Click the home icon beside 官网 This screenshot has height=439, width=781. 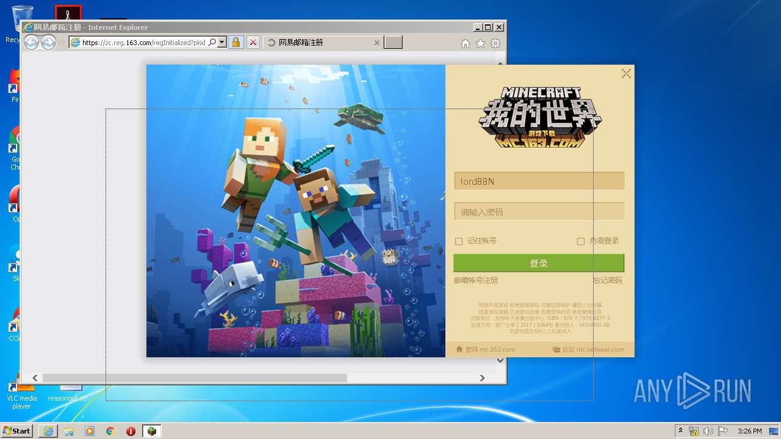[x=459, y=349]
